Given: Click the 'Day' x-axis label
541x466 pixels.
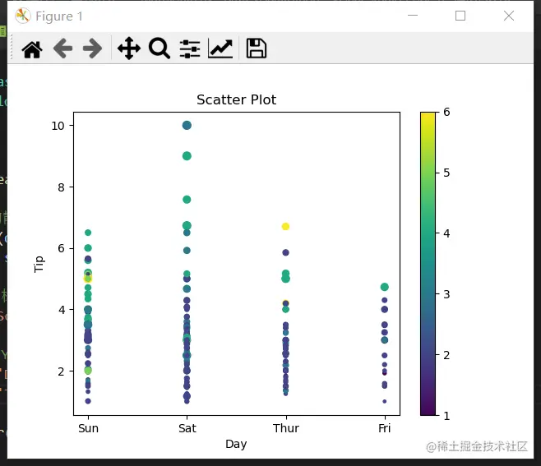Looking at the screenshot, I should tap(236, 444).
